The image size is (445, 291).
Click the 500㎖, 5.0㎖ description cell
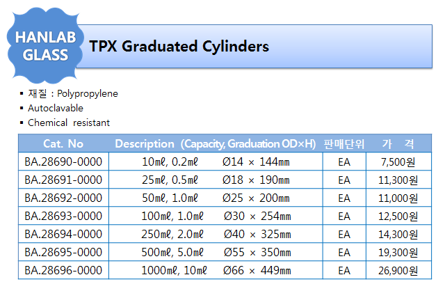[216, 252]
